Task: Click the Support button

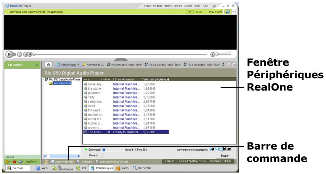Action: coord(227,155)
